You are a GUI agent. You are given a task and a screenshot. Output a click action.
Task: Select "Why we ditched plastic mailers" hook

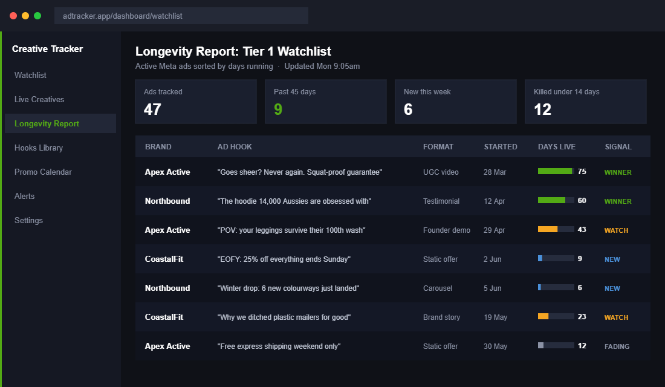pos(284,317)
